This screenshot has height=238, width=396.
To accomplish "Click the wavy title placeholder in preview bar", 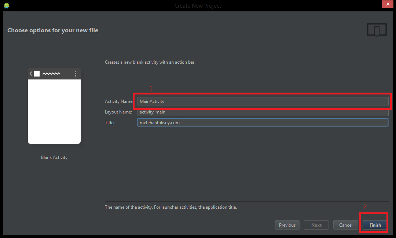I will pos(51,73).
